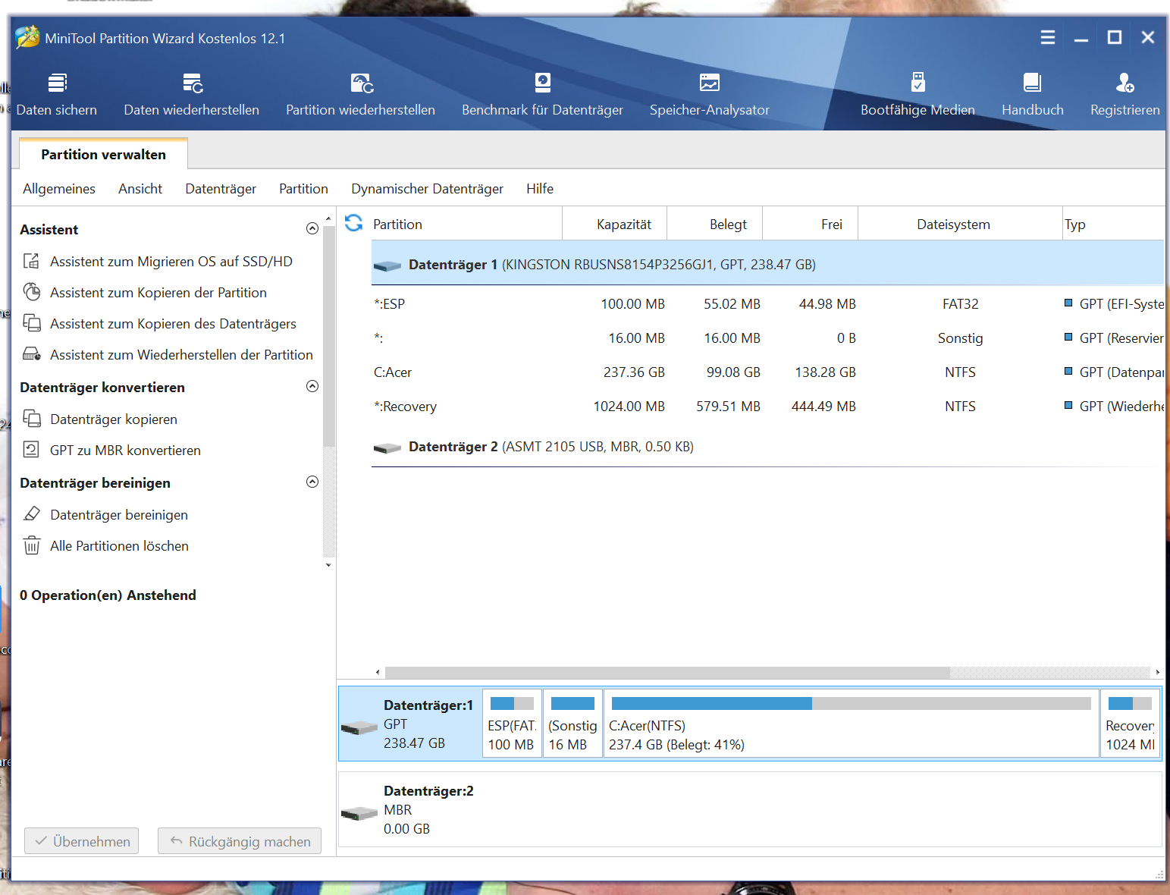Collapse the Assistent section
Screen dimensions: 1170x895
tap(312, 228)
